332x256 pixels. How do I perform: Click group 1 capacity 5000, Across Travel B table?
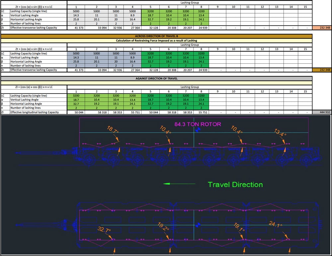pyautogui.click(x=76, y=53)
